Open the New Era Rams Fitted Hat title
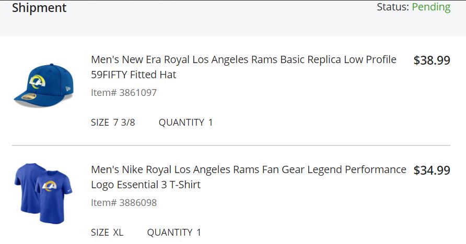The width and height of the screenshot is (466, 244). [x=243, y=67]
